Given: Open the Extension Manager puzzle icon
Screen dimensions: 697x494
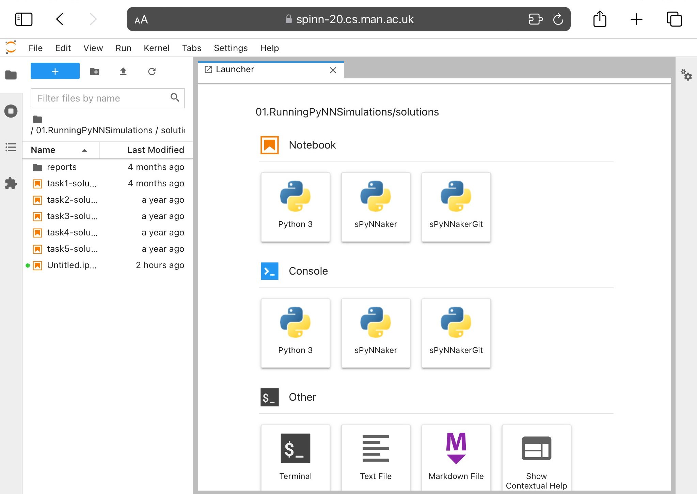Looking at the screenshot, I should point(11,183).
